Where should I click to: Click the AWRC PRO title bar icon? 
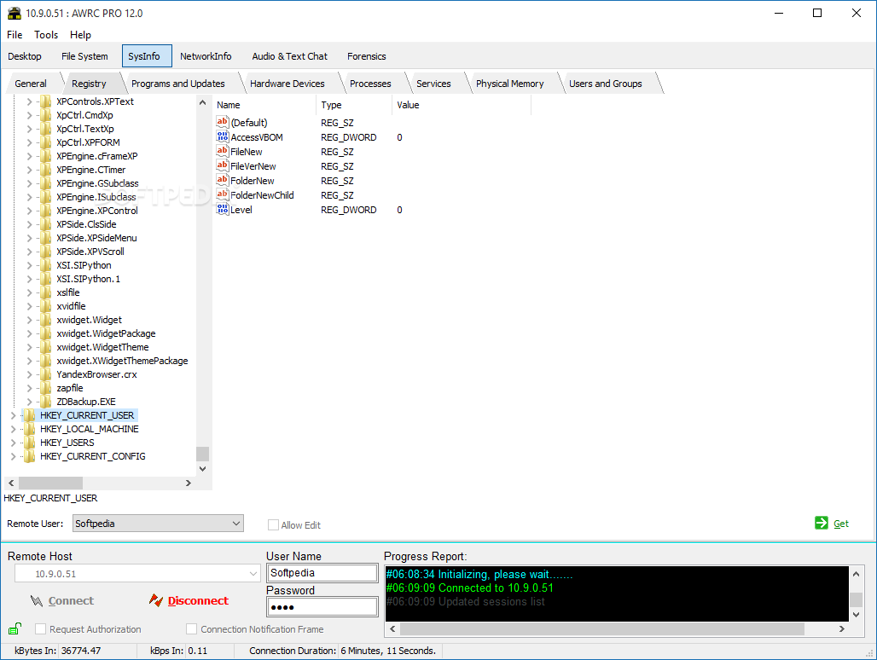(14, 13)
